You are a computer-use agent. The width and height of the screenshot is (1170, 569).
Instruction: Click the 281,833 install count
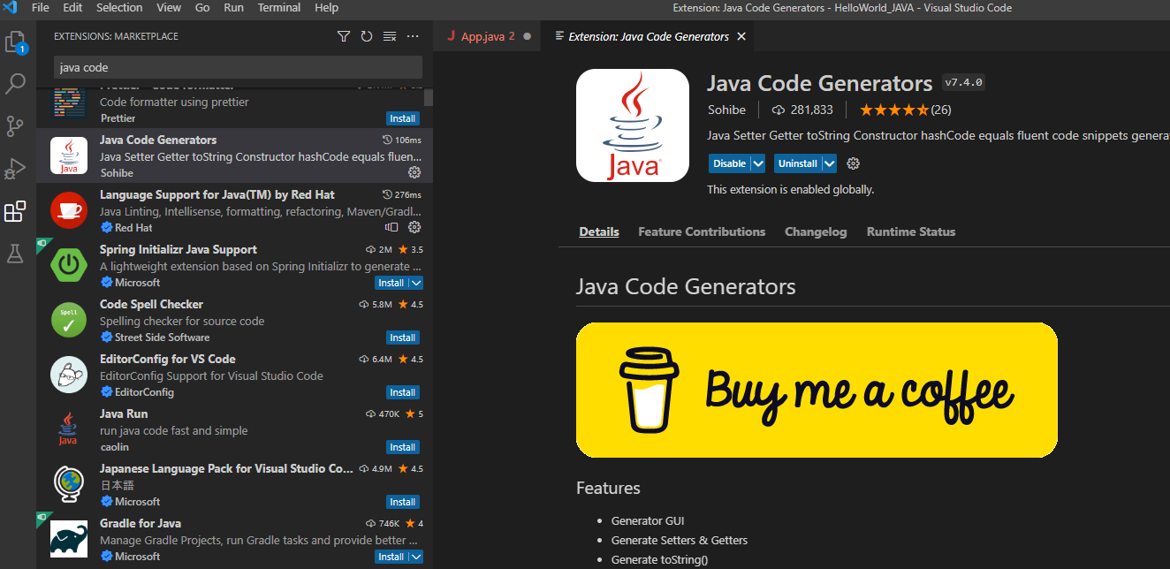coord(803,110)
